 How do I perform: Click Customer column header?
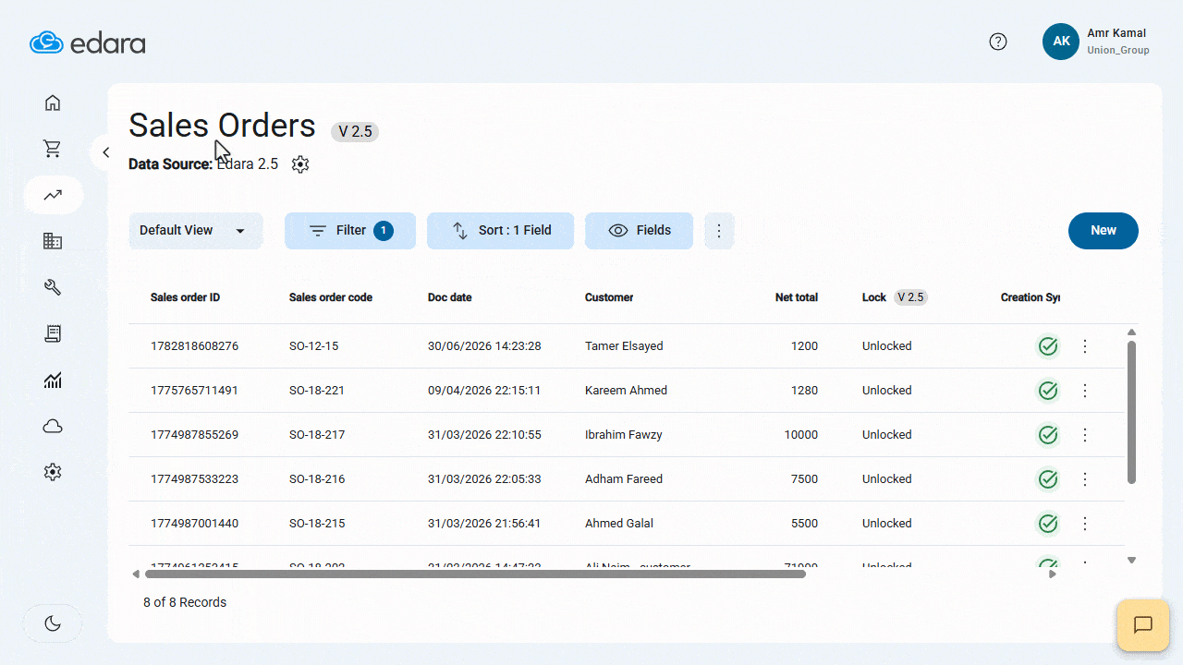[x=609, y=297]
